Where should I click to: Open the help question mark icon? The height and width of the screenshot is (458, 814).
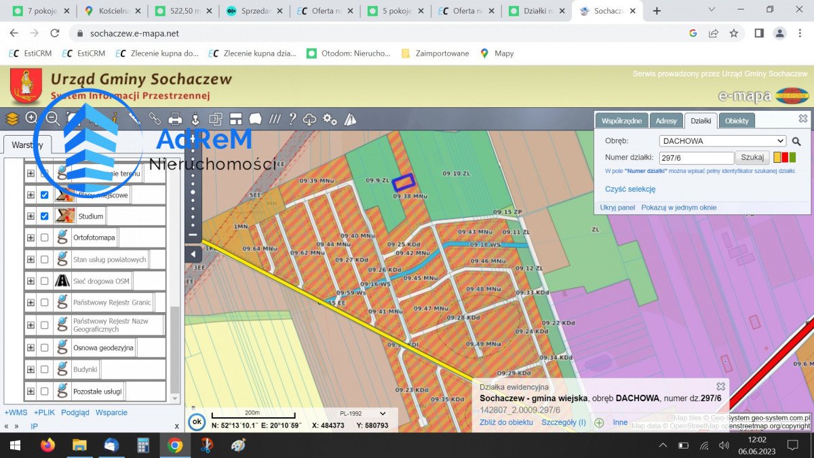click(292, 119)
